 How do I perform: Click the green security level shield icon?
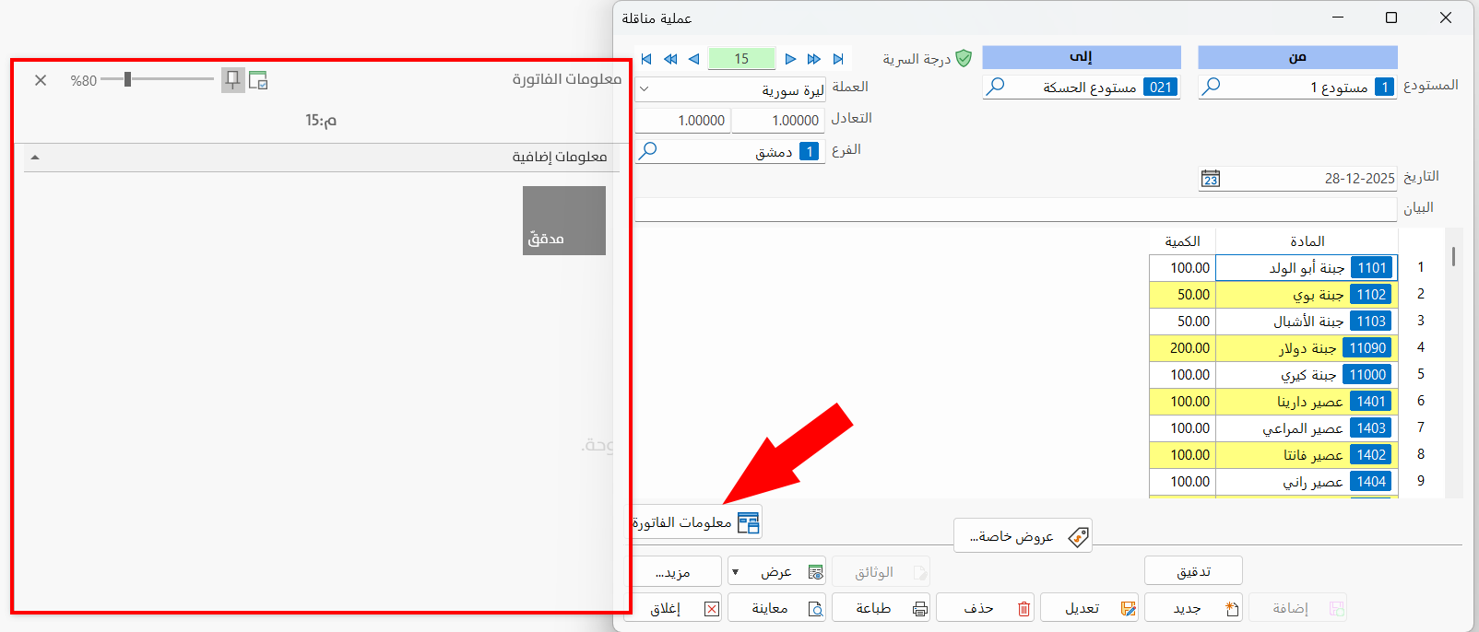[x=964, y=58]
